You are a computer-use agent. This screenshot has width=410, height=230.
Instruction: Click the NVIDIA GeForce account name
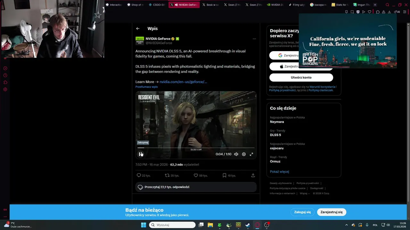tap(158, 39)
